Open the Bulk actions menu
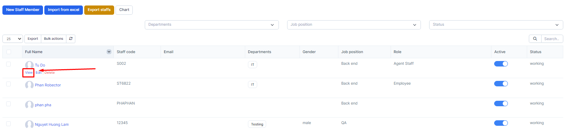This screenshot has width=566, height=134. pos(54,39)
